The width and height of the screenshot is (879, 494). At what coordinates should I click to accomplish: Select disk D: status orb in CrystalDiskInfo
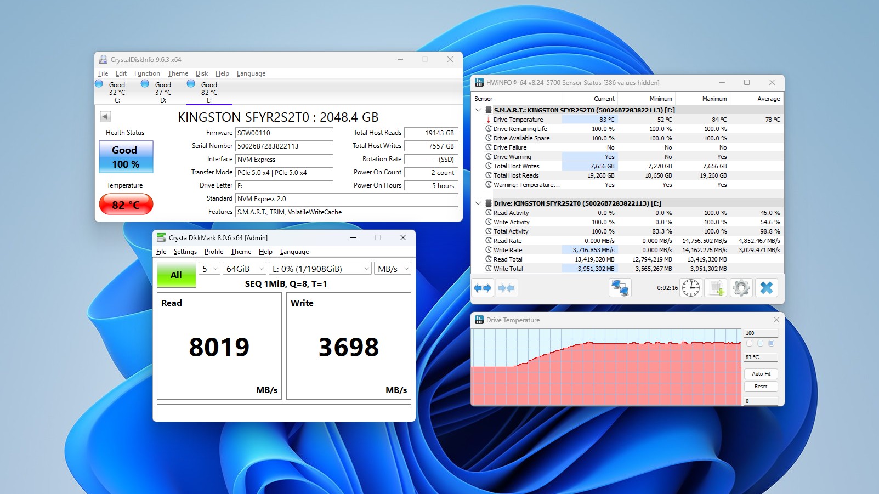click(x=145, y=84)
